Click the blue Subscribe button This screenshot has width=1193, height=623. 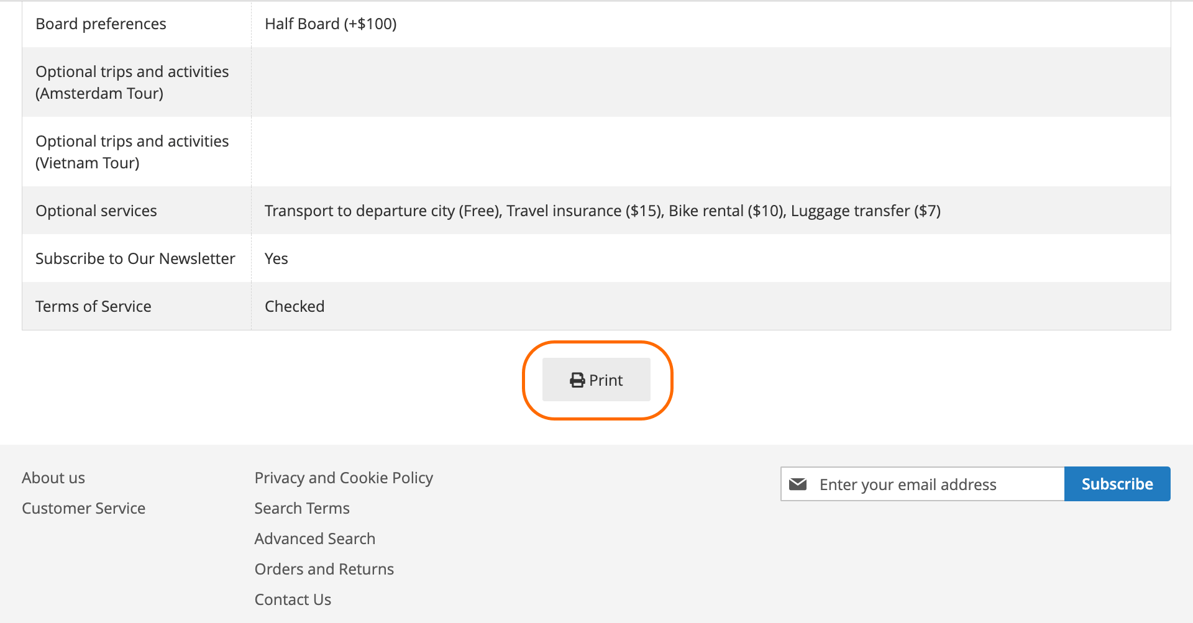coord(1117,484)
